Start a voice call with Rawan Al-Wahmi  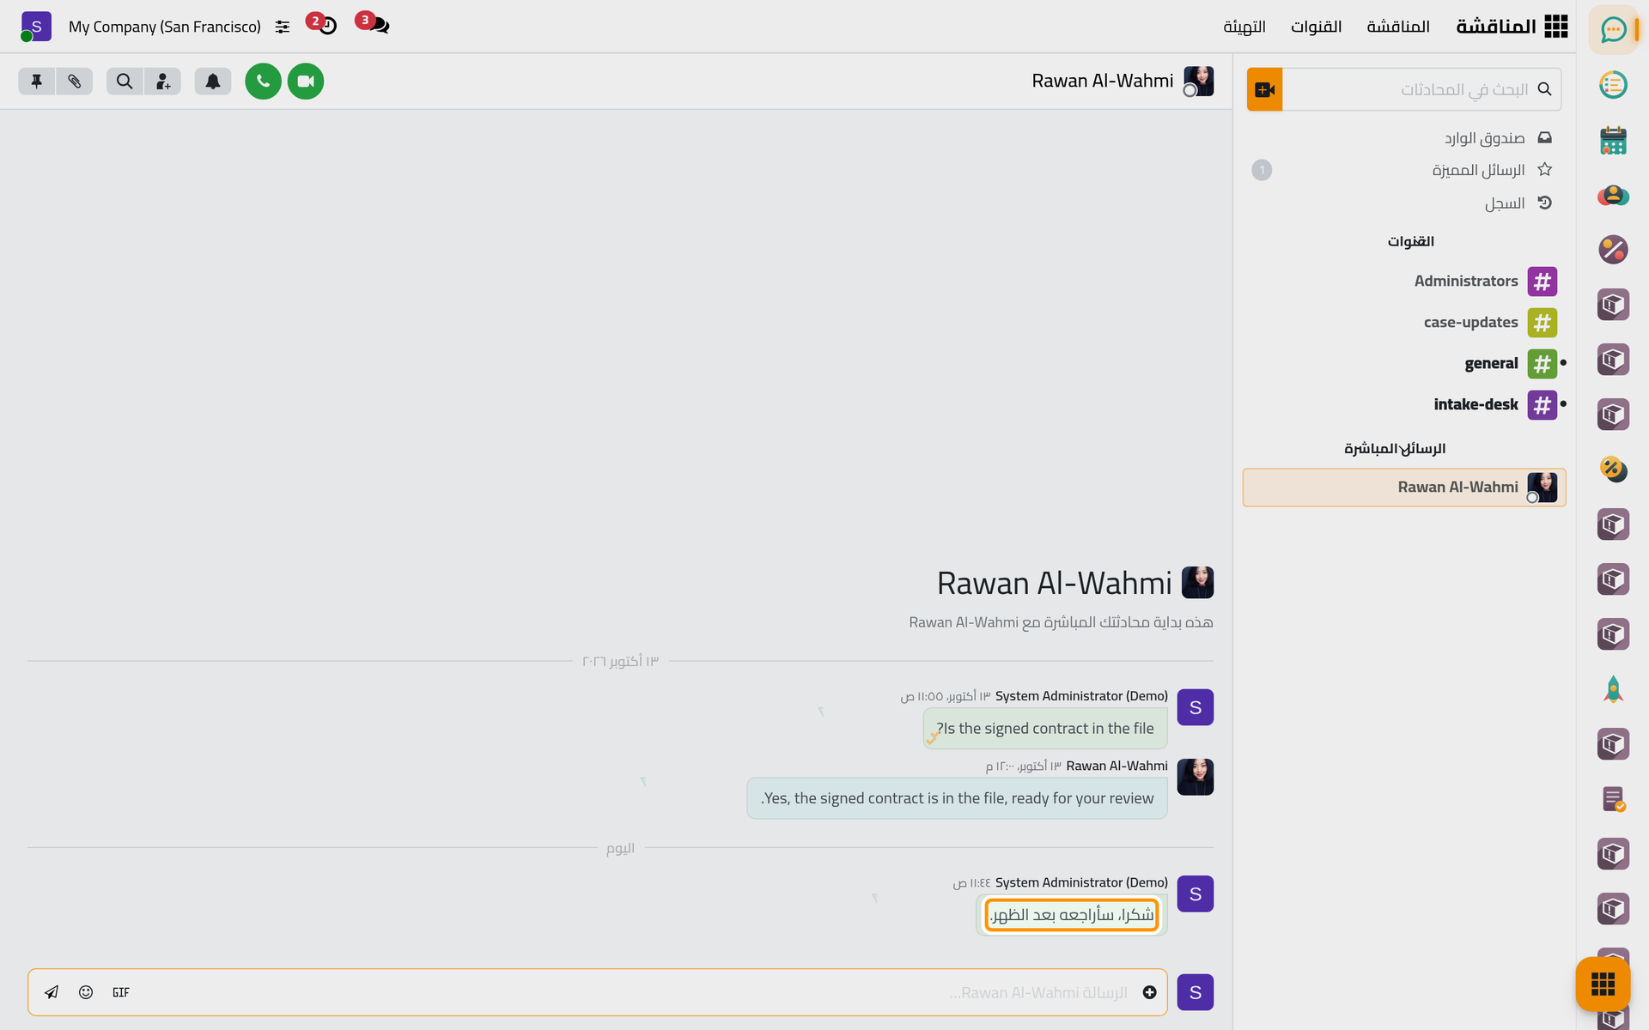pos(263,82)
